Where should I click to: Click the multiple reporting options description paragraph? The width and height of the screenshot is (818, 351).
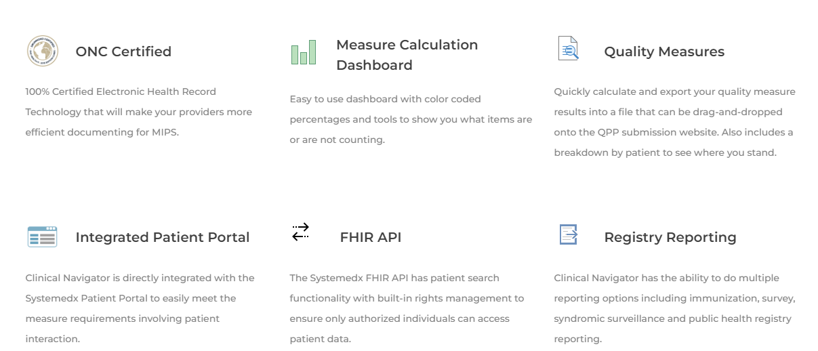coord(674,308)
